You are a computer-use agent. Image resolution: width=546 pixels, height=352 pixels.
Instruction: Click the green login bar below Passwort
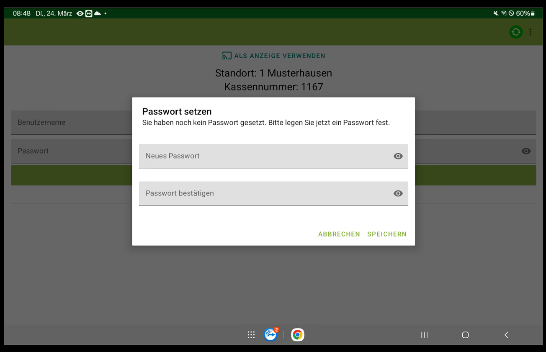(71, 175)
